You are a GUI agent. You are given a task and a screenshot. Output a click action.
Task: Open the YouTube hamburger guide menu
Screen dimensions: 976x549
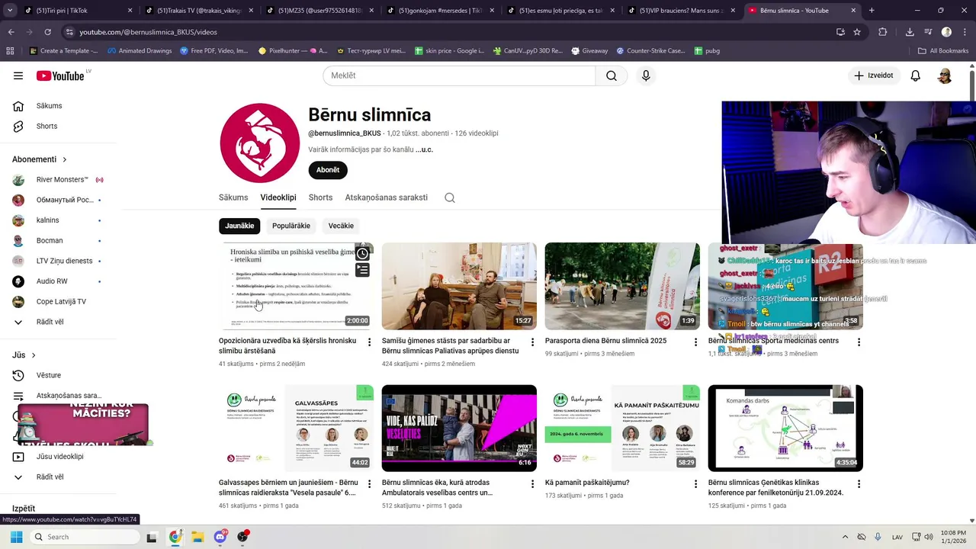[18, 75]
